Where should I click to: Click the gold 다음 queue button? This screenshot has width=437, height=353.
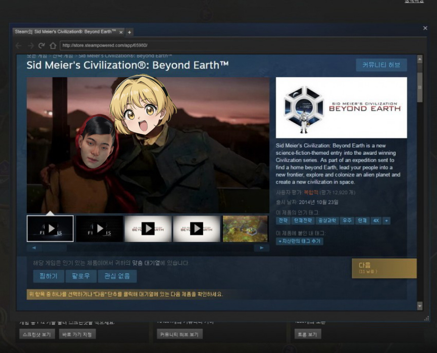tap(384, 268)
